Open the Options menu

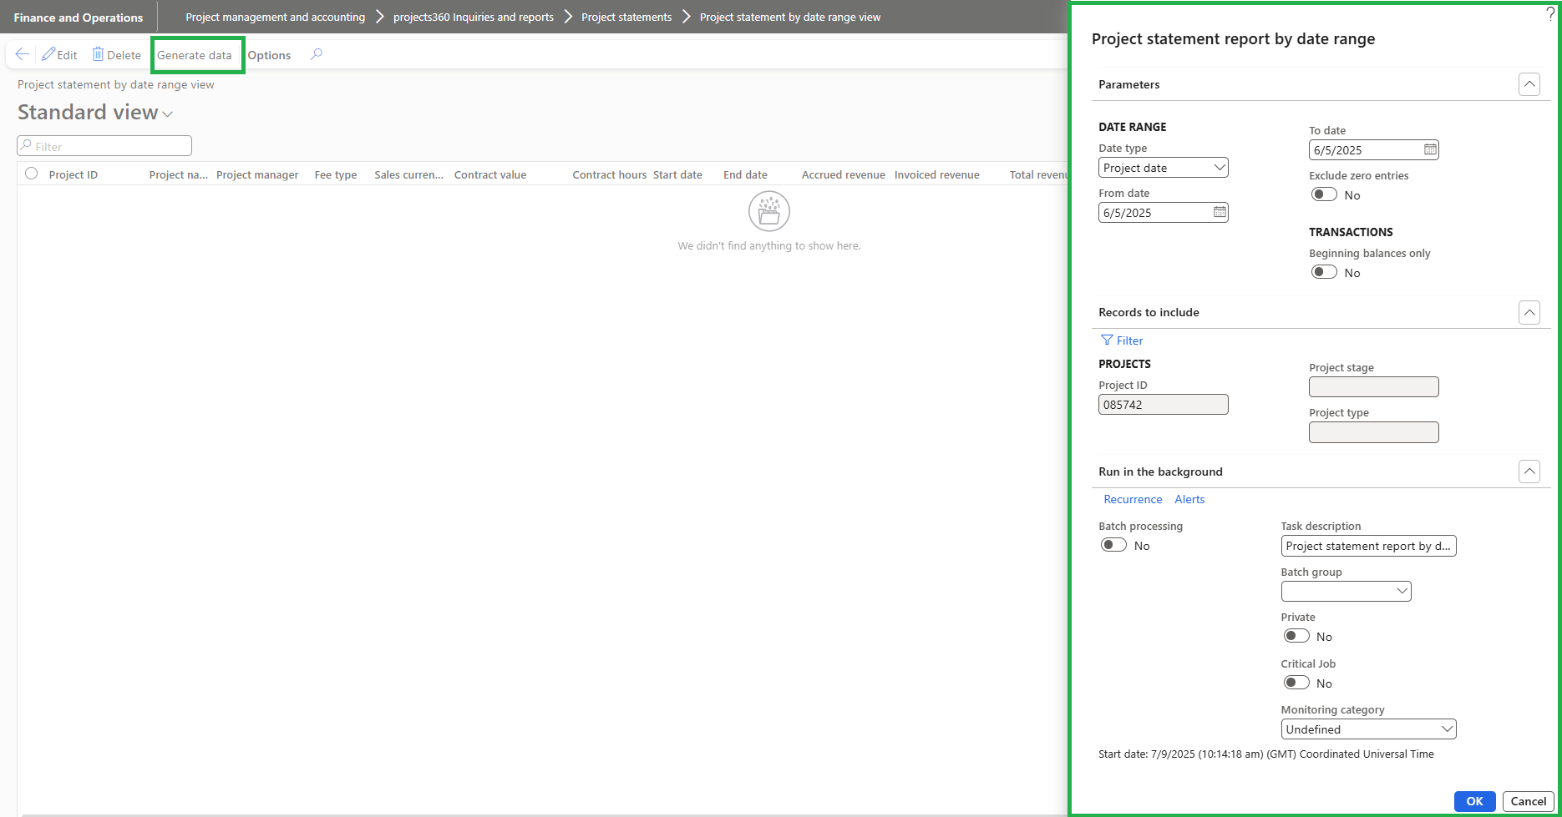tap(269, 55)
